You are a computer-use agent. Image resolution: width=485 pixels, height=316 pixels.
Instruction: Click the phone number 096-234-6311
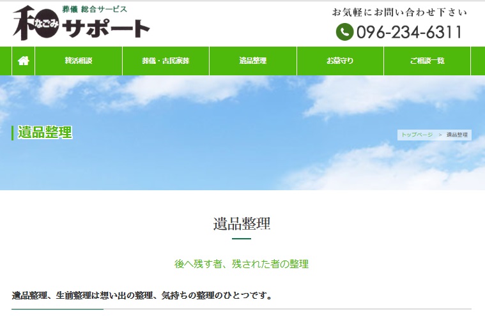[x=409, y=32]
